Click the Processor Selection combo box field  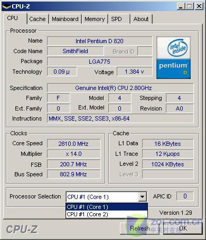click(x=106, y=197)
